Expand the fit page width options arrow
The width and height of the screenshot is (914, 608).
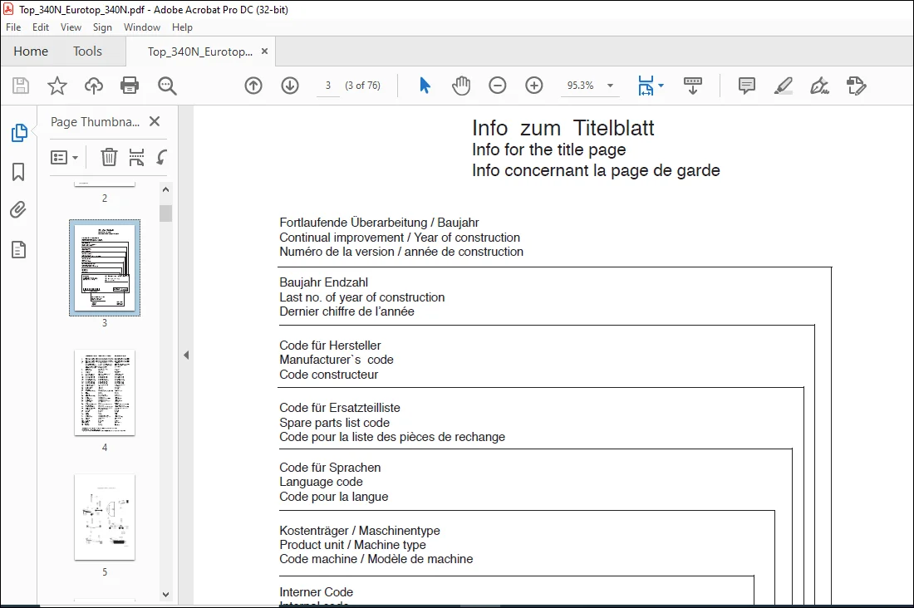click(661, 86)
